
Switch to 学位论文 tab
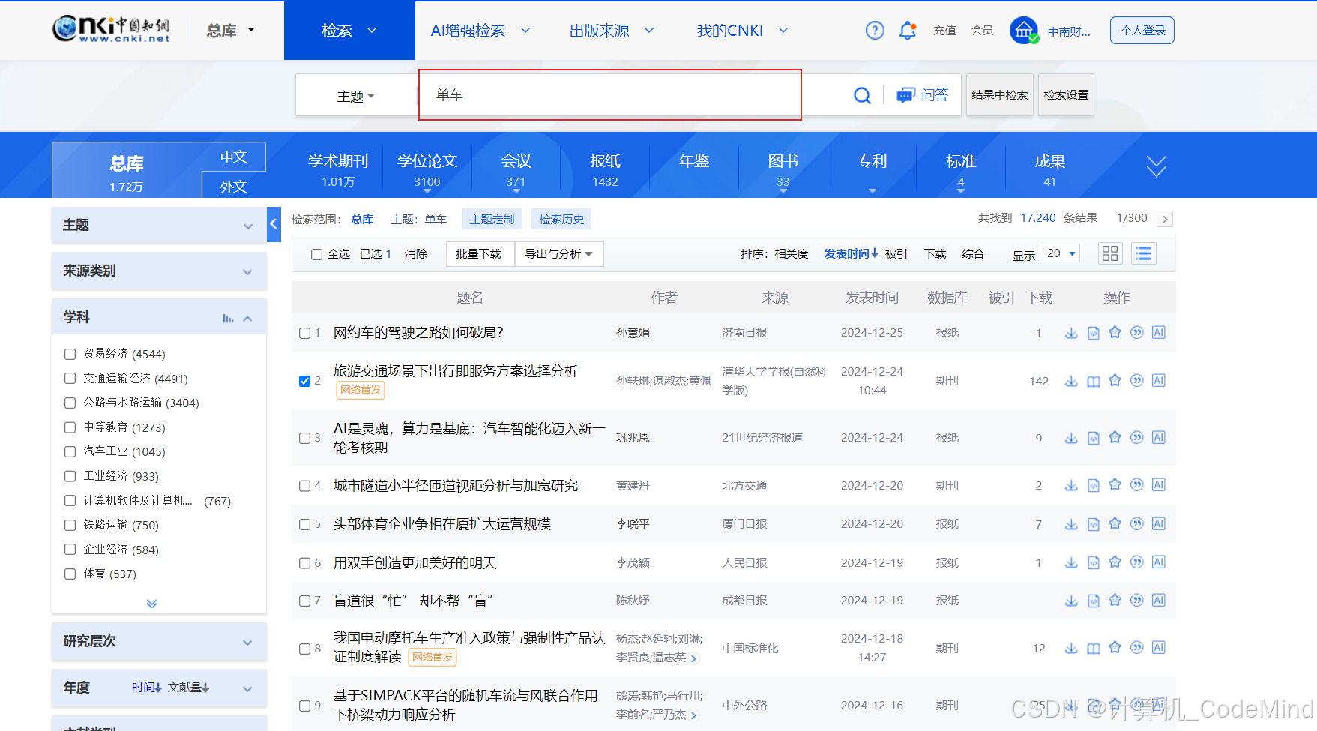427,169
